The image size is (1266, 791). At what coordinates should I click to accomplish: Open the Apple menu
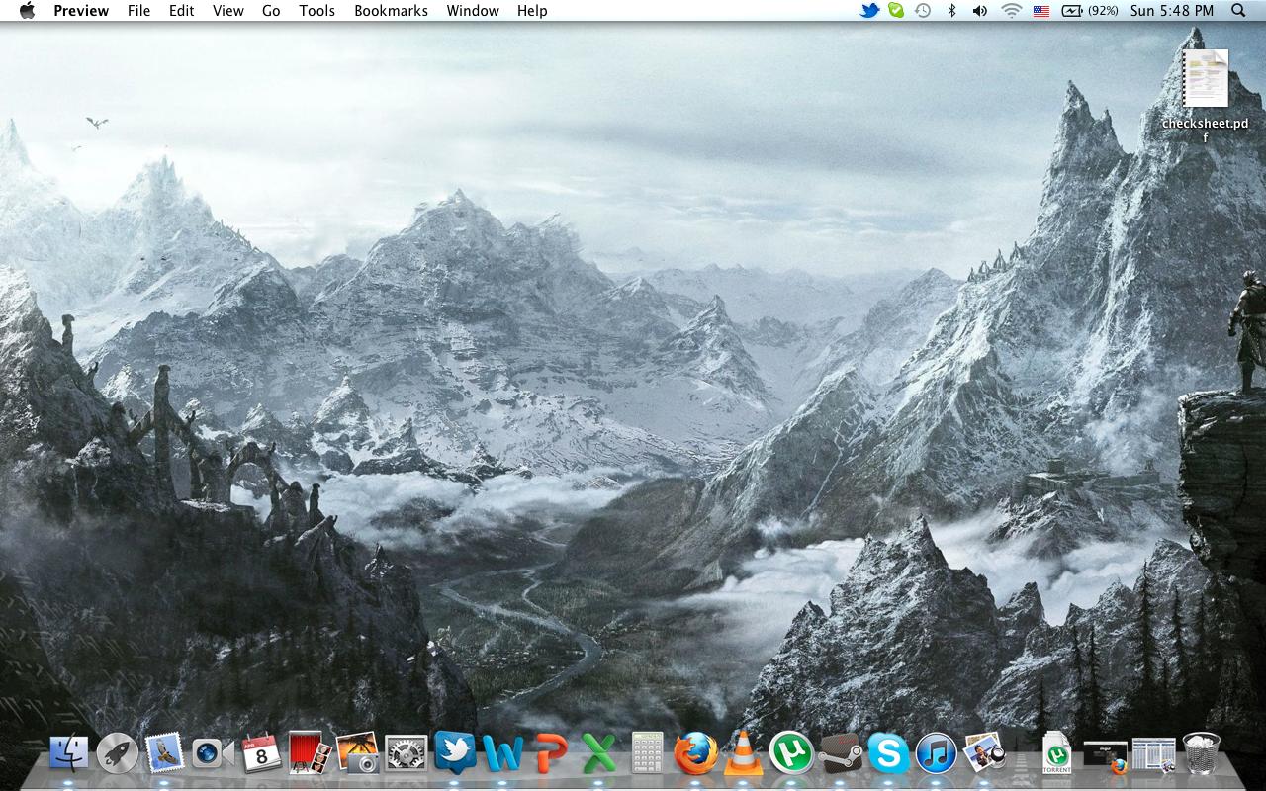(27, 11)
